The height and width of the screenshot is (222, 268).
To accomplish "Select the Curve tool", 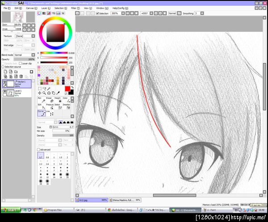I will coord(42,113).
